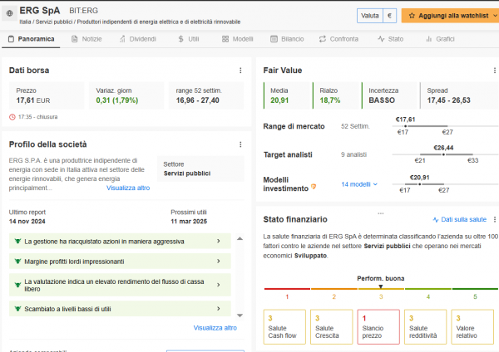Click the Prezzo 17,61 EUR box
The width and height of the screenshot is (499, 352).
click(x=47, y=95)
